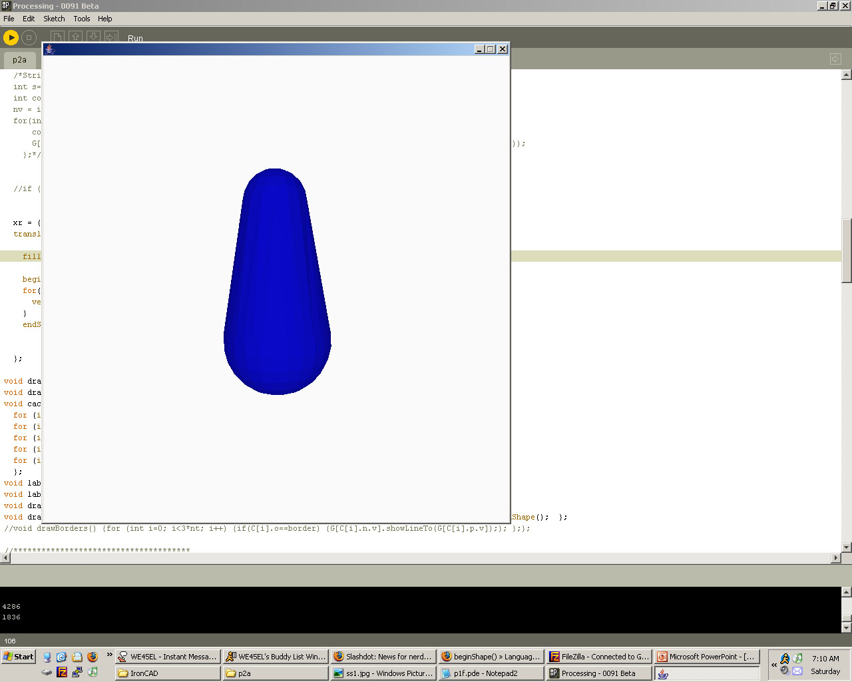Expand the quick launch overflow chevron
852x682 pixels.
[110, 655]
